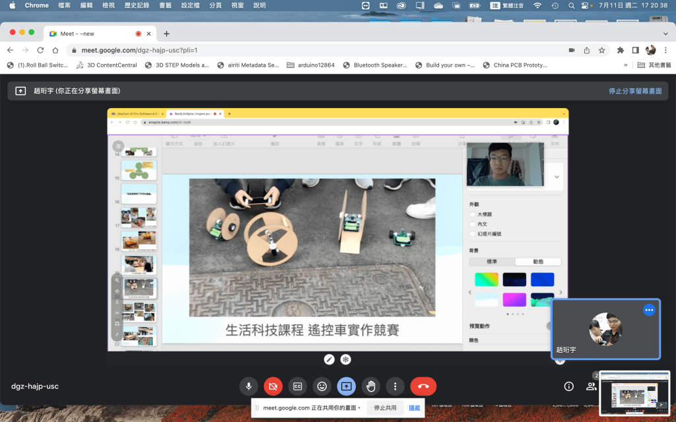The height and width of the screenshot is (422, 676).
Task: Open the emoji reactions button
Action: coord(322,386)
